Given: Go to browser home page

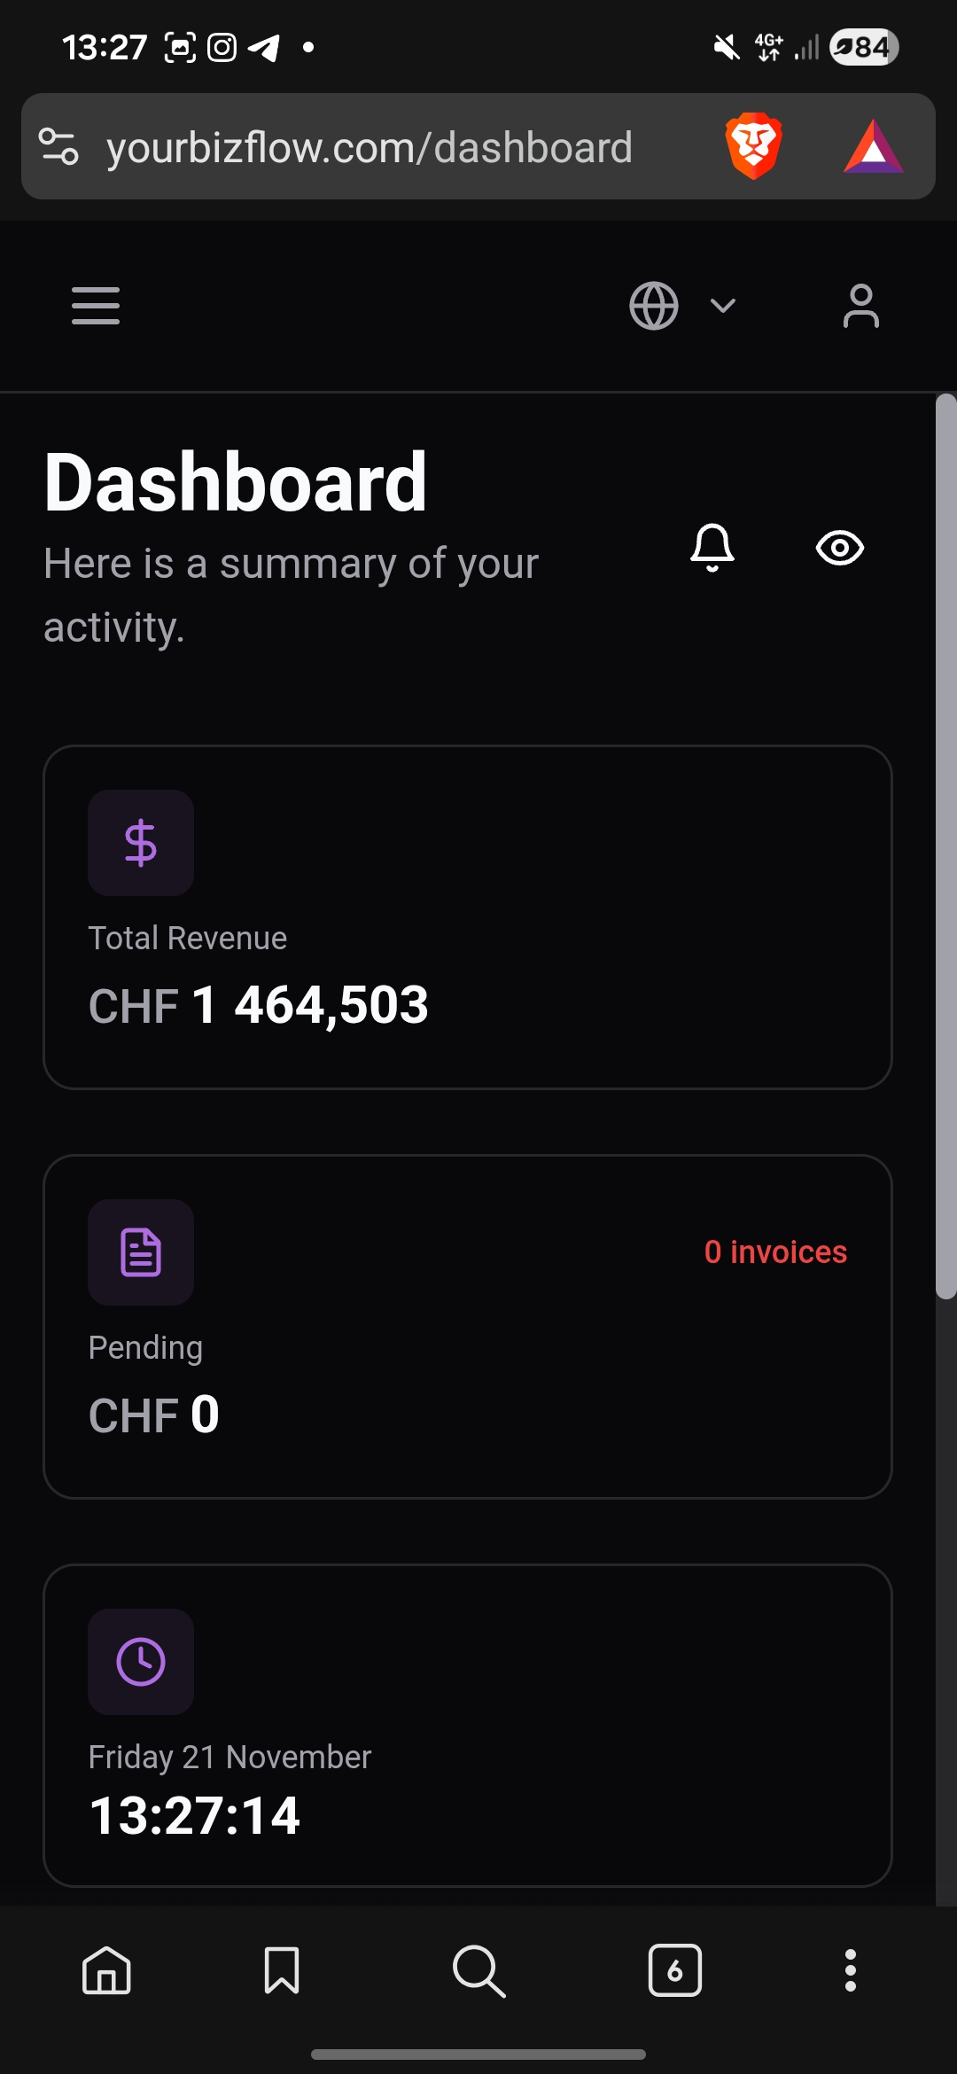Looking at the screenshot, I should [106, 1970].
